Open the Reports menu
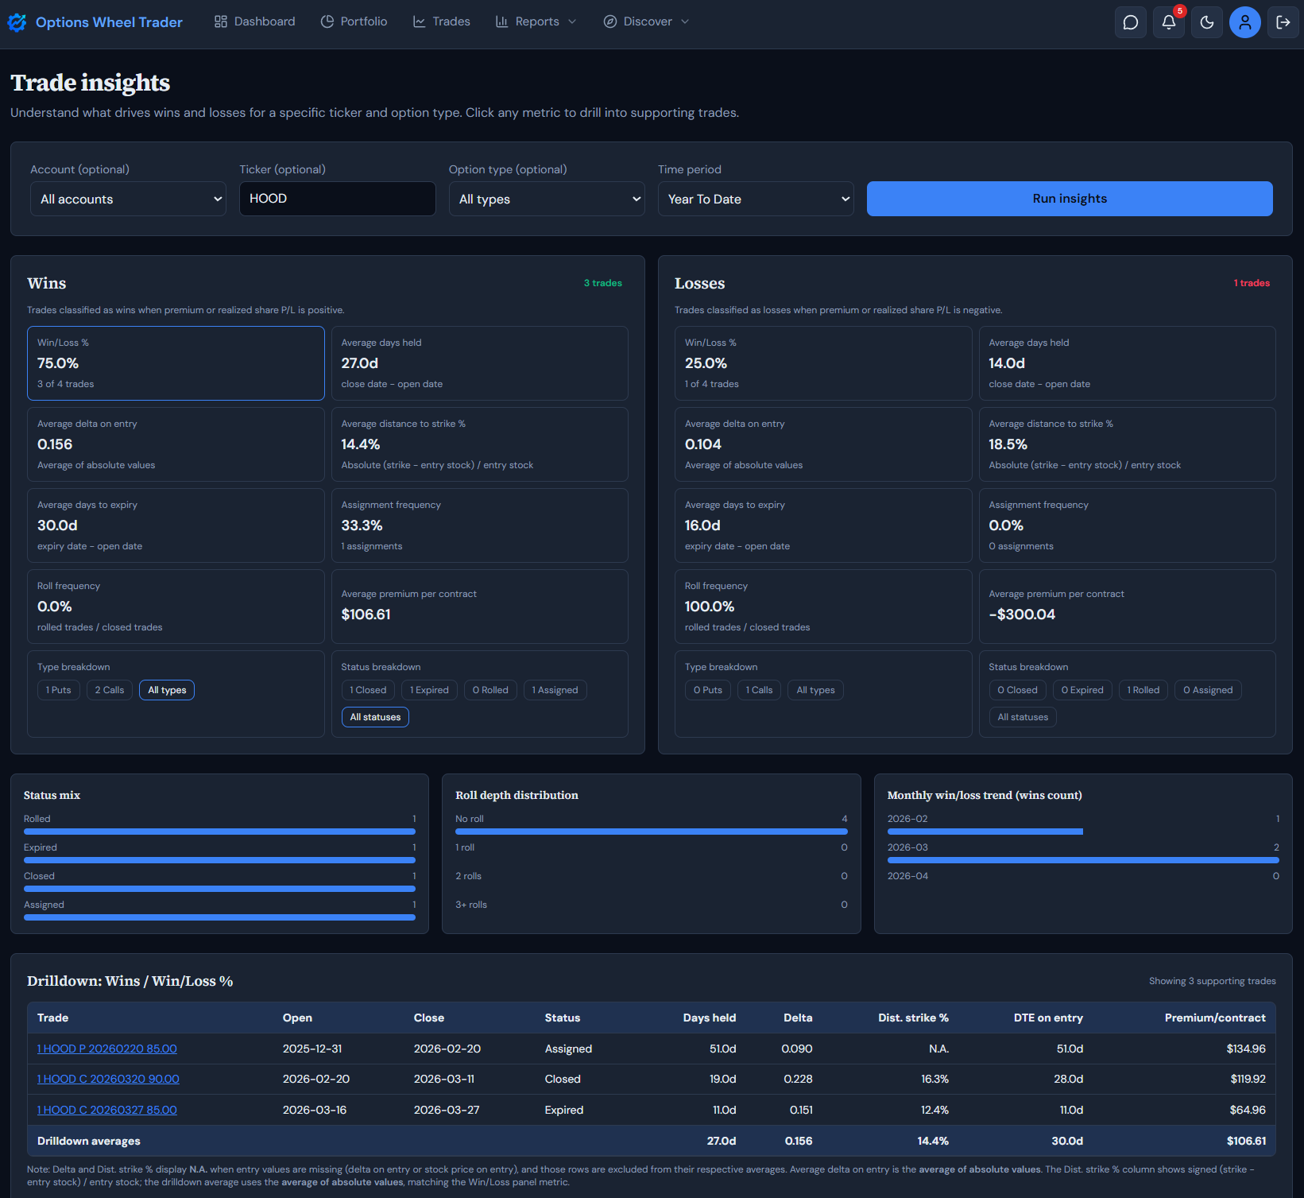This screenshot has width=1304, height=1198. coord(536,21)
